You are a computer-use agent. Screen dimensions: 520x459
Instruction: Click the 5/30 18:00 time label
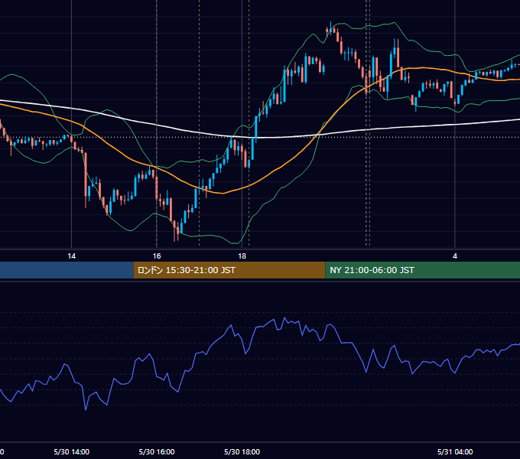tap(242, 451)
